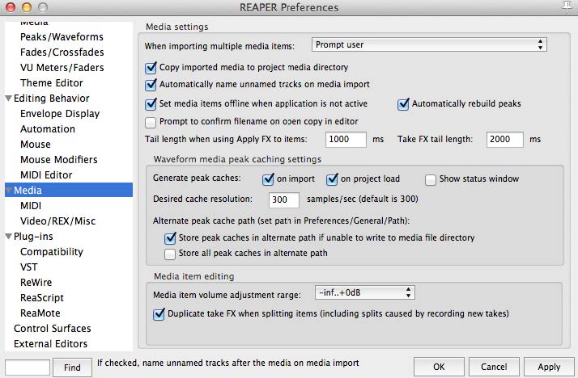This screenshot has height=378, width=578.
Task: Uncheck Automatically rebuild peaks
Action: point(403,104)
